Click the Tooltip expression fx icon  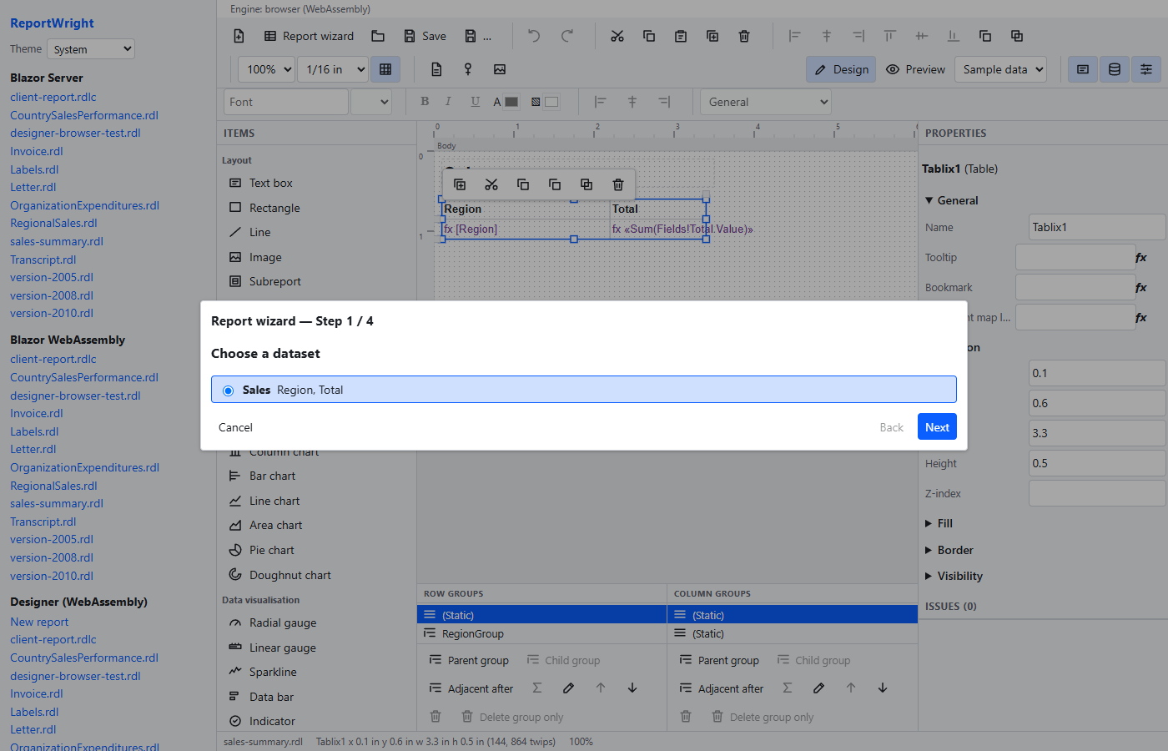(1141, 258)
